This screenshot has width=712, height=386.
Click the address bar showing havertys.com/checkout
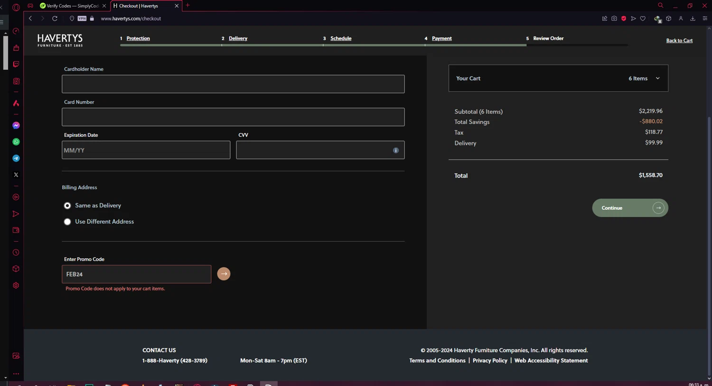[131, 19]
